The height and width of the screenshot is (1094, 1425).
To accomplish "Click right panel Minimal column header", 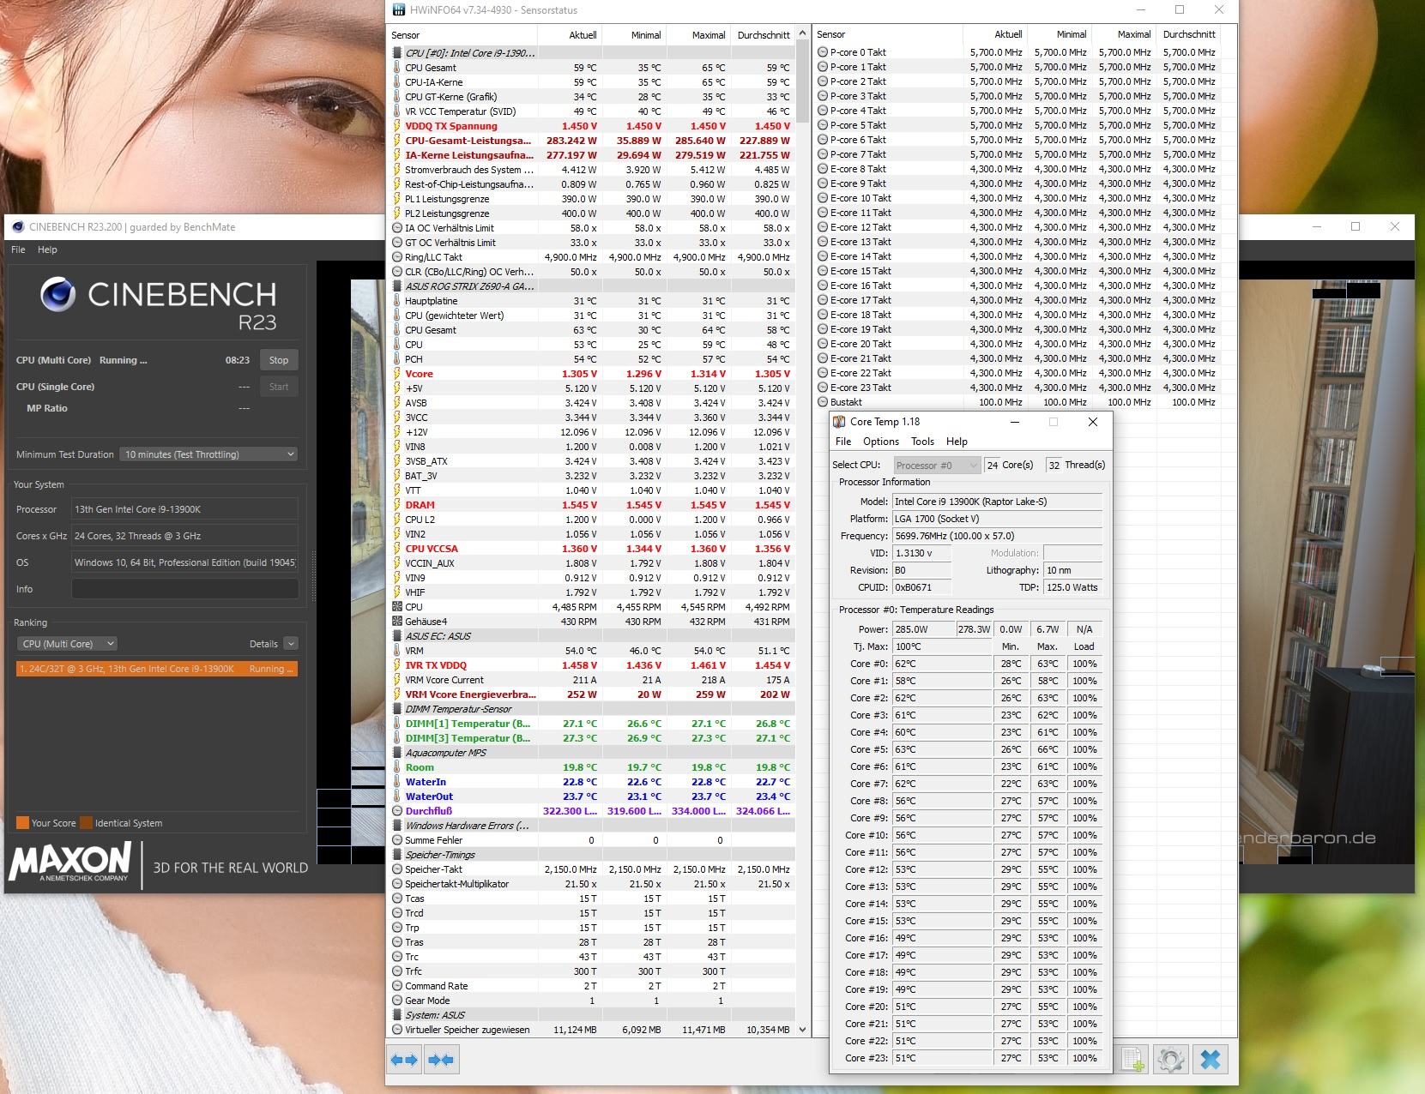I will pos(1060,34).
